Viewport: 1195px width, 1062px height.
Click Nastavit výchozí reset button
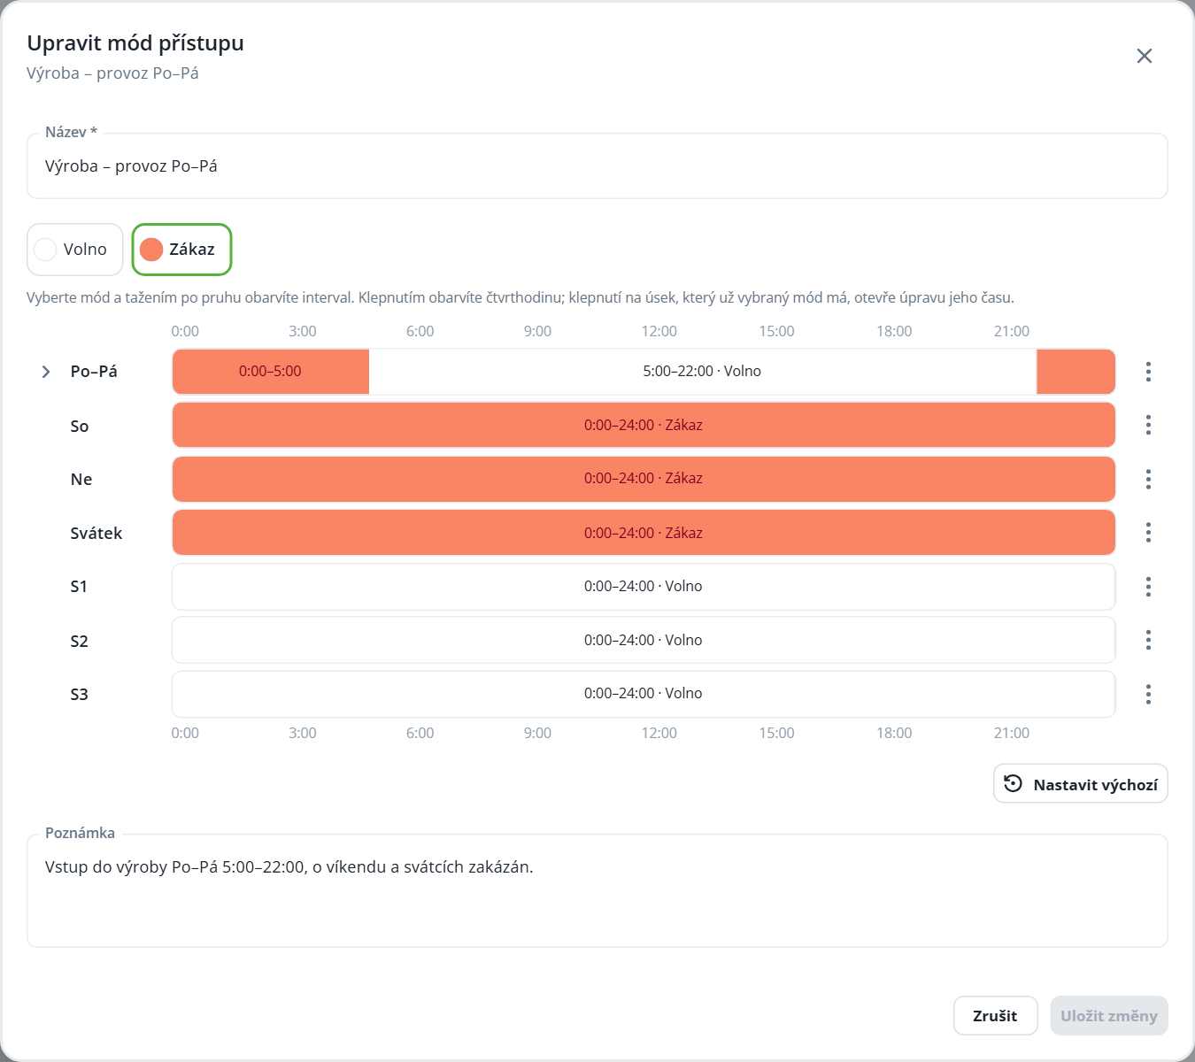click(1081, 784)
